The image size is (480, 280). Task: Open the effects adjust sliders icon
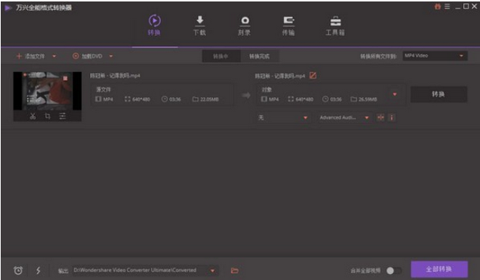point(63,116)
